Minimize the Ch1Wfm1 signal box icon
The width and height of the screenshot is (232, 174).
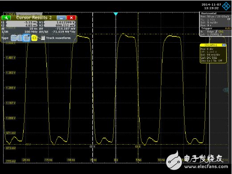[224, 45]
